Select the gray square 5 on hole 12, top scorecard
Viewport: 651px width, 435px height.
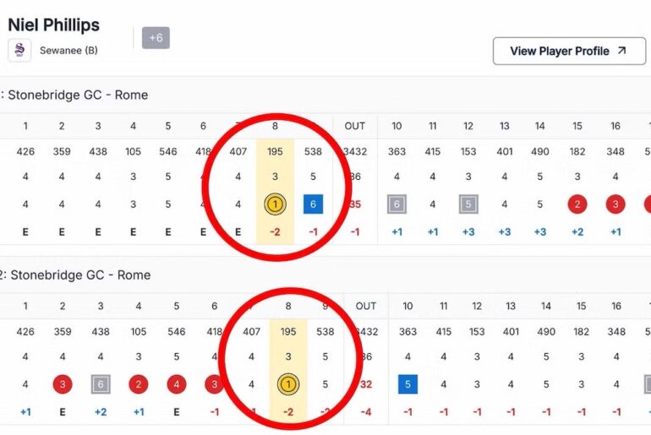[468, 204]
